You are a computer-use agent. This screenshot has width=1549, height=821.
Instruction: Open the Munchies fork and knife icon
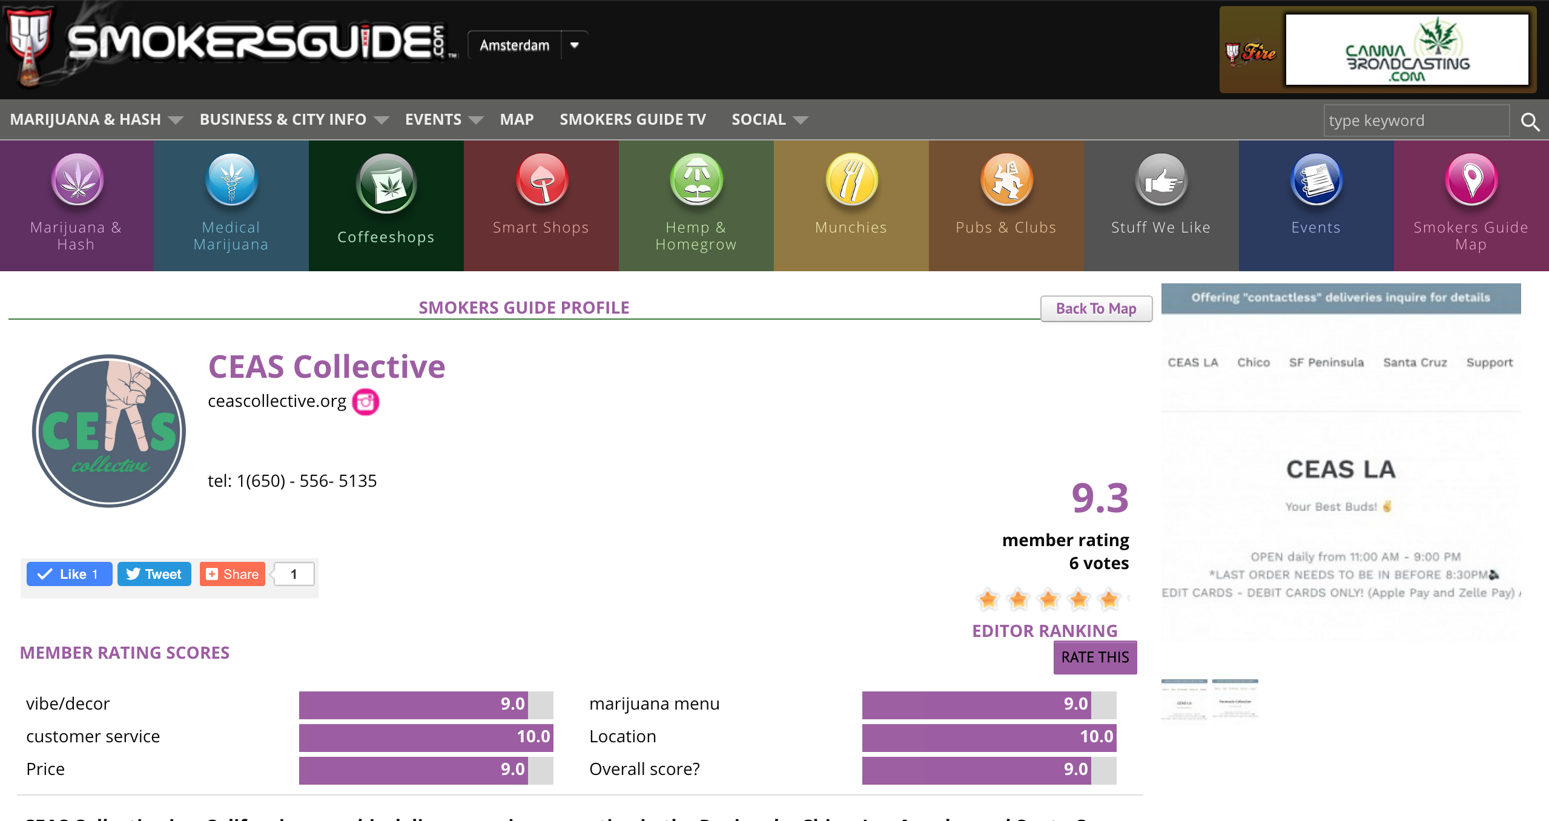coord(851,180)
